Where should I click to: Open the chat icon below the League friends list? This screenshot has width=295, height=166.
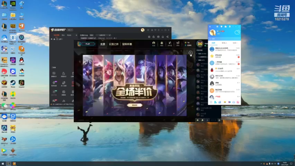click(x=198, y=120)
